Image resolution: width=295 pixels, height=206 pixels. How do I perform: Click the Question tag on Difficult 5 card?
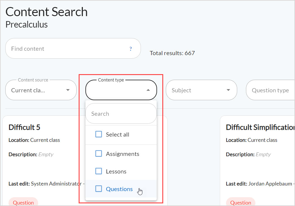click(x=23, y=202)
